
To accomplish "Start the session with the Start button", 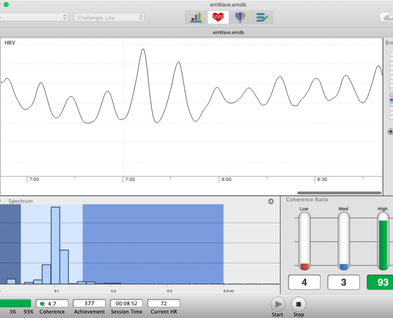I will point(278,304).
